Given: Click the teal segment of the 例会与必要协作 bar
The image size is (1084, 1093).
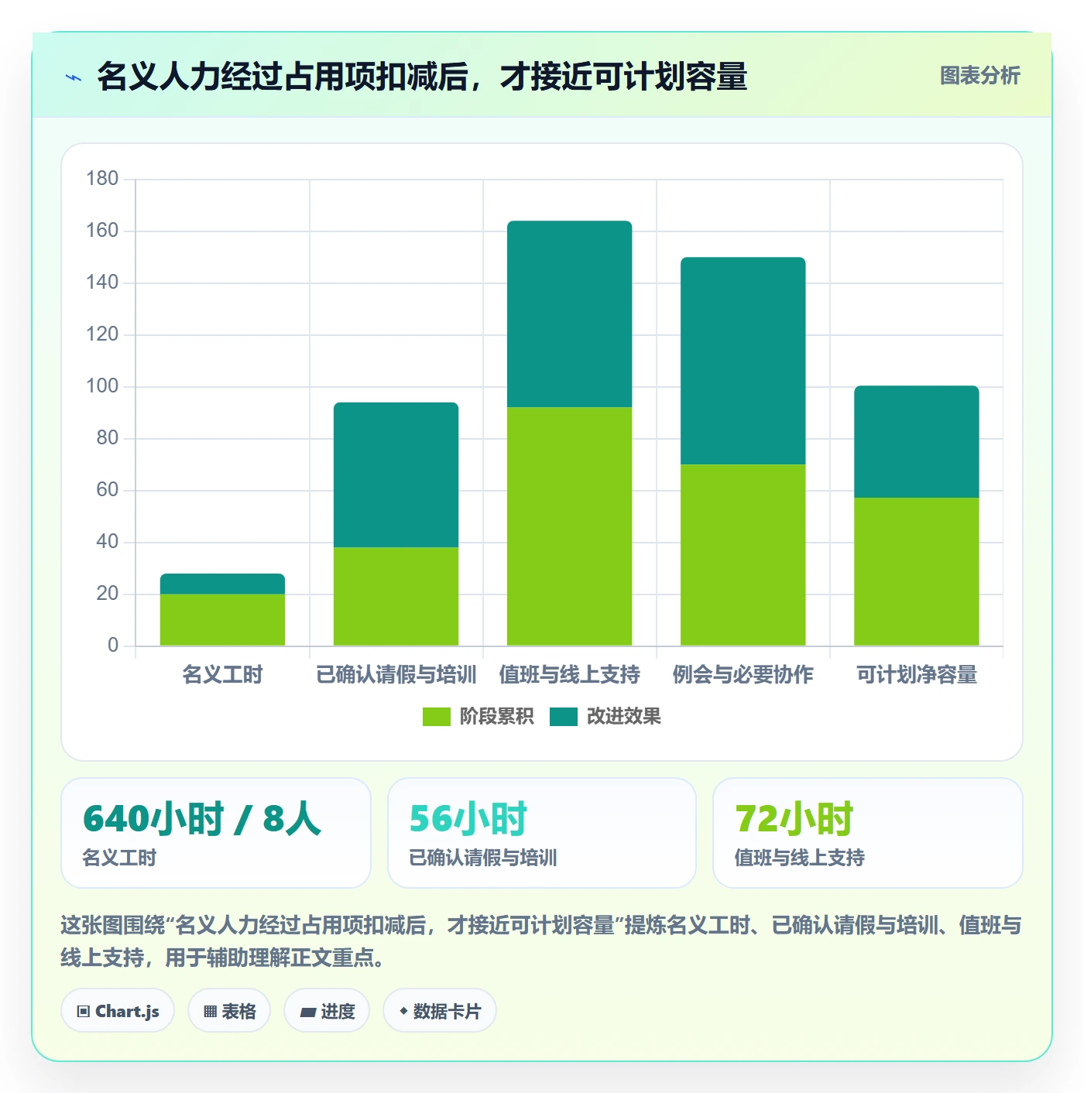Looking at the screenshot, I should [x=743, y=361].
